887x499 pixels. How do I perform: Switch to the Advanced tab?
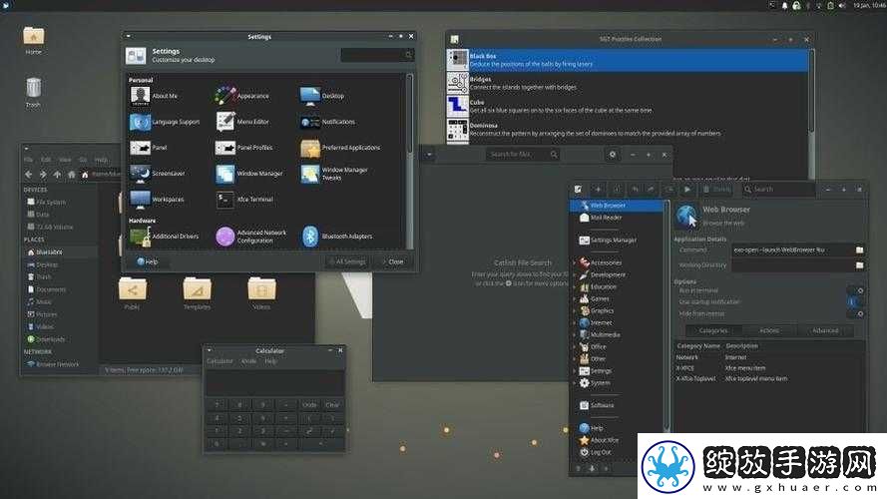[825, 330]
